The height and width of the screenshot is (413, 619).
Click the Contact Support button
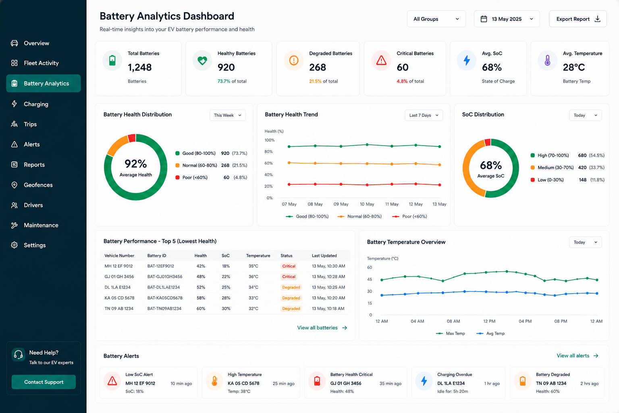tap(44, 382)
